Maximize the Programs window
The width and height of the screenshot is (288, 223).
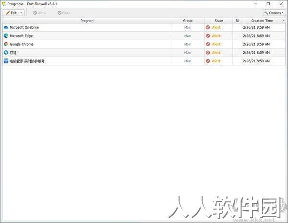(x=268, y=4)
